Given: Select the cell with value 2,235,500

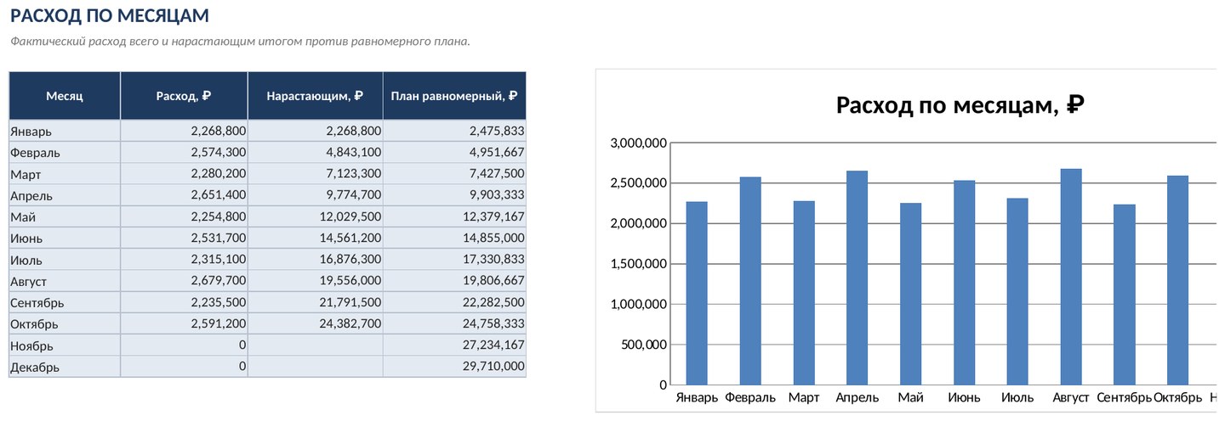Looking at the screenshot, I should tap(184, 303).
